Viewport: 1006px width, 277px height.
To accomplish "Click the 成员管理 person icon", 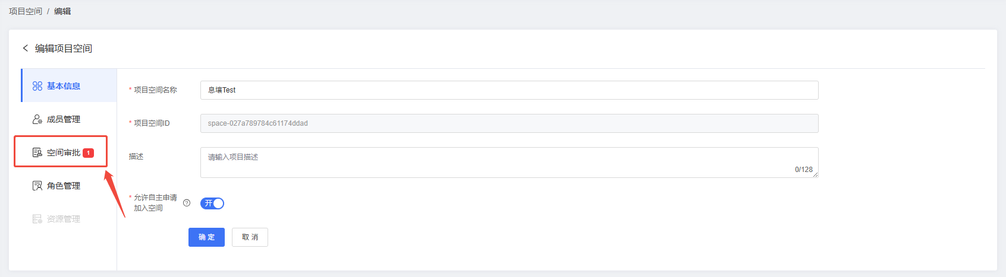I will coord(37,119).
